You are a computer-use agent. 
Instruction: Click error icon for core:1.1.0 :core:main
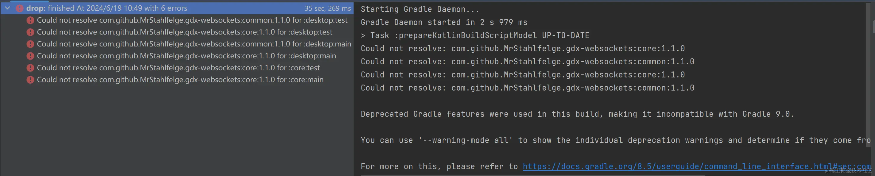30,80
